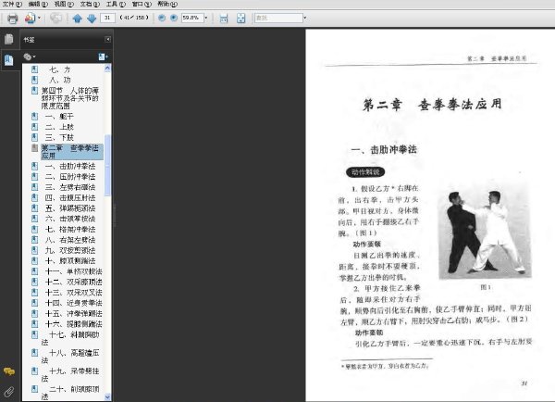Click the new bookmark icon in panel
Screen dimensions: 555x402
tap(103, 57)
